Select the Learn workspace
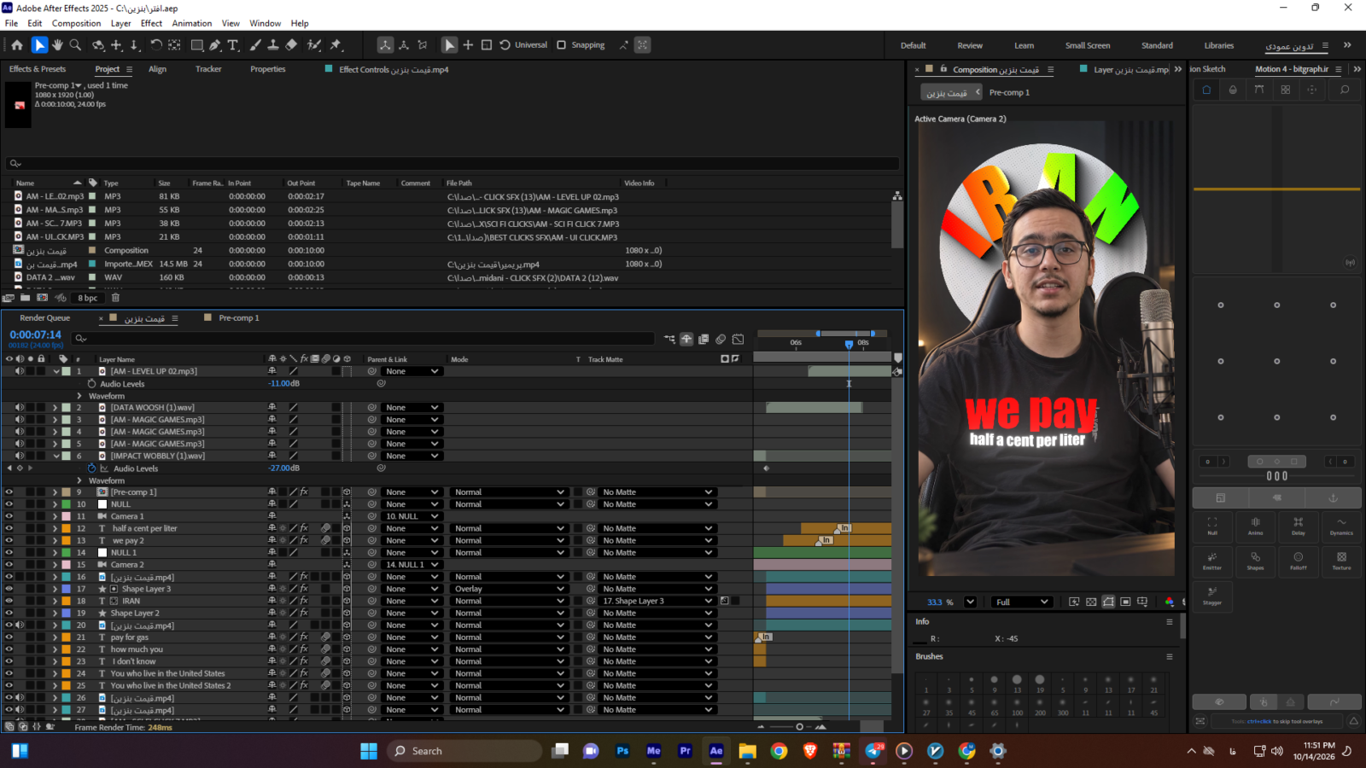 coord(1024,45)
